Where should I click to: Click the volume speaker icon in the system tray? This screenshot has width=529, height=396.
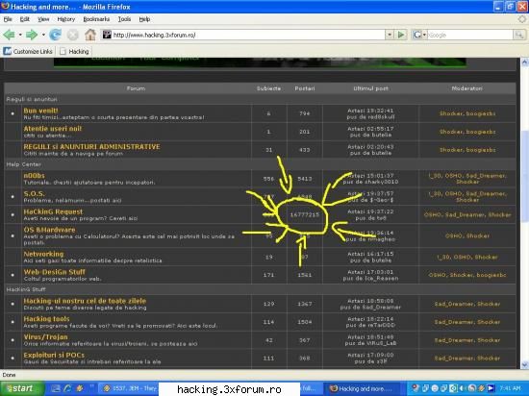464,388
